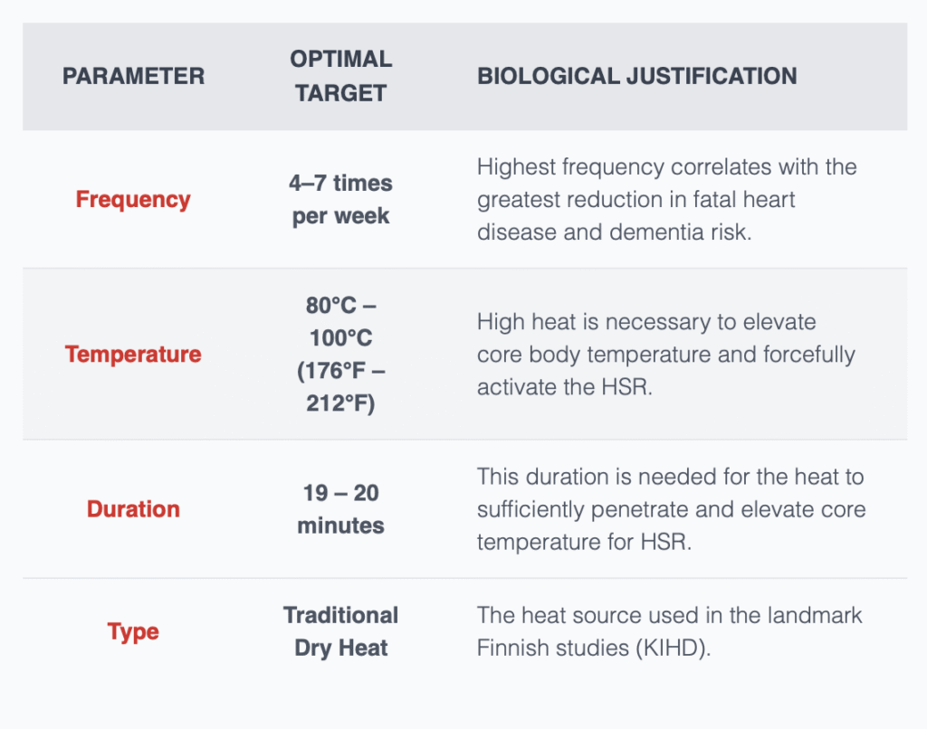The width and height of the screenshot is (927, 729).
Task: Click the "4–7 times per week" cell
Action: pyautogui.click(x=340, y=199)
